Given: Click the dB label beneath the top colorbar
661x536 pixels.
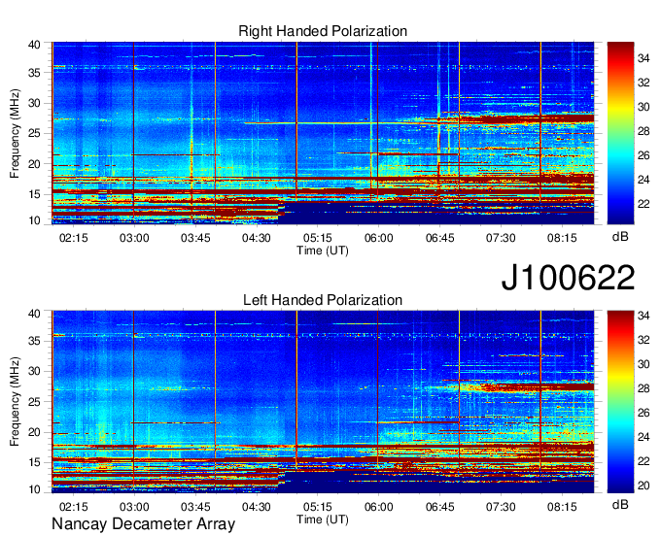Looking at the screenshot, I should click(x=620, y=237).
